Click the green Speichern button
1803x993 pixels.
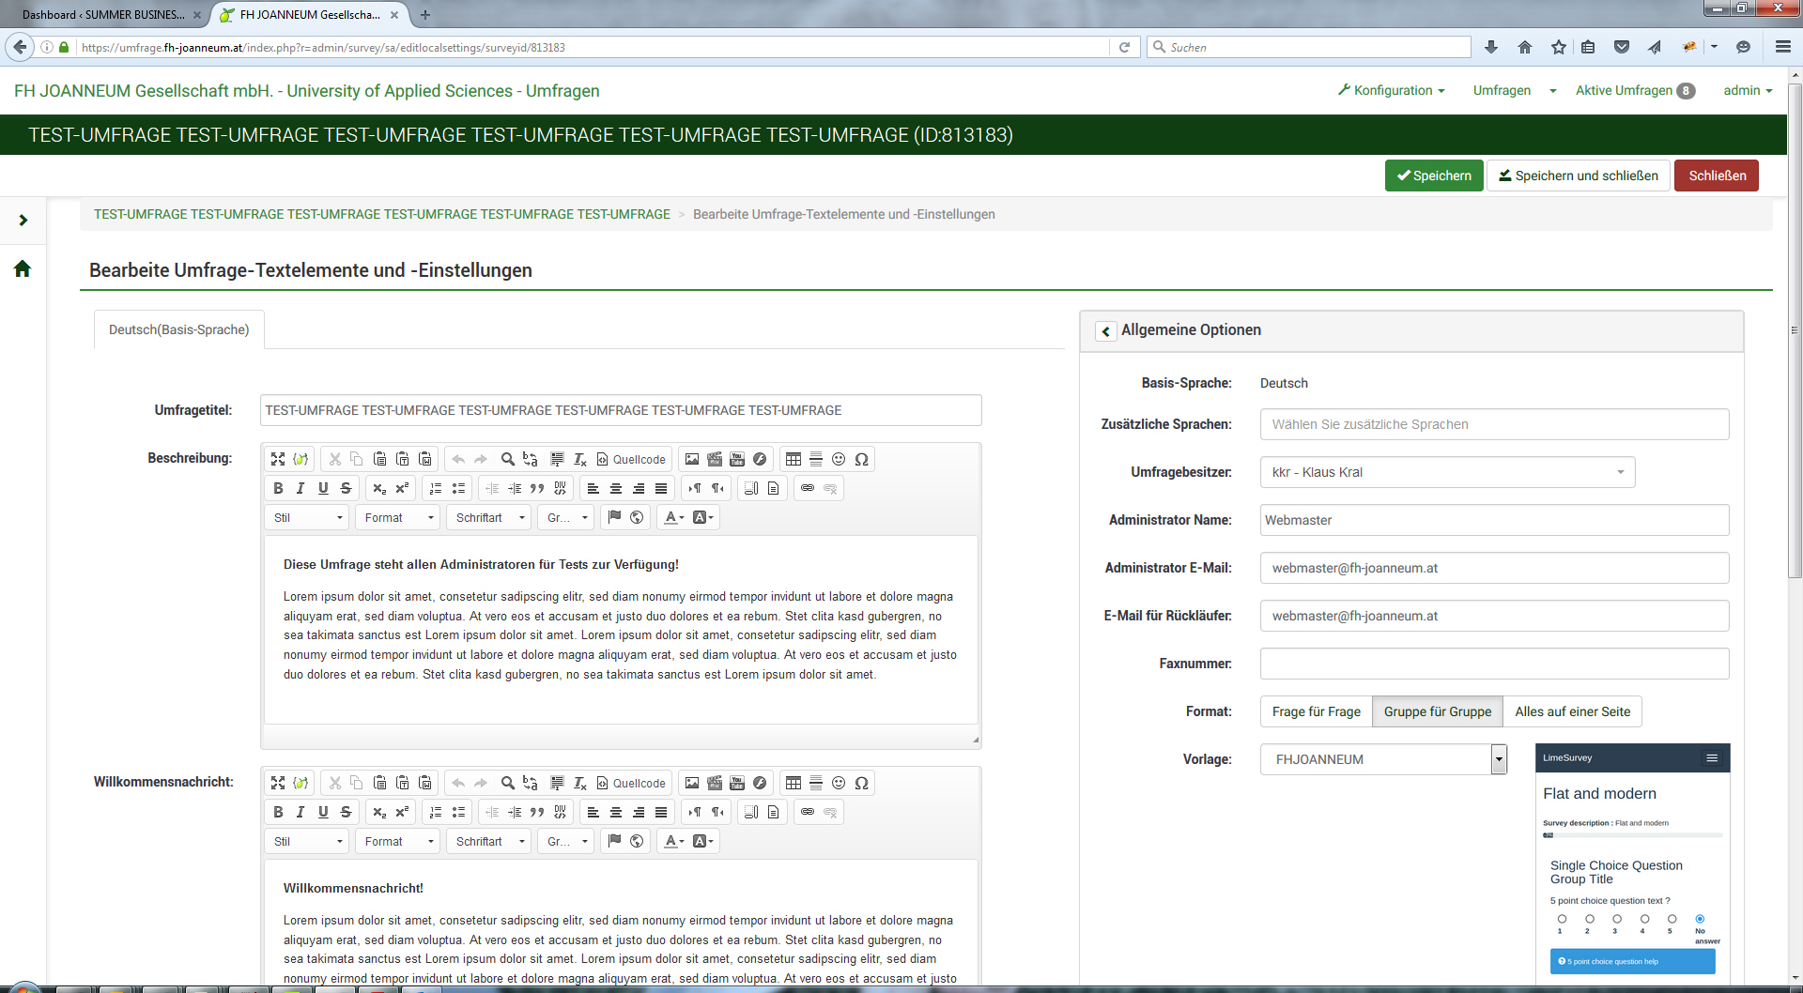1433,176
